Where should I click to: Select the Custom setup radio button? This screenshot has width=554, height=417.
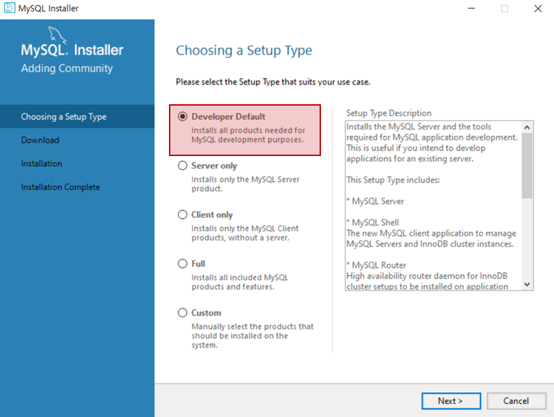(183, 313)
